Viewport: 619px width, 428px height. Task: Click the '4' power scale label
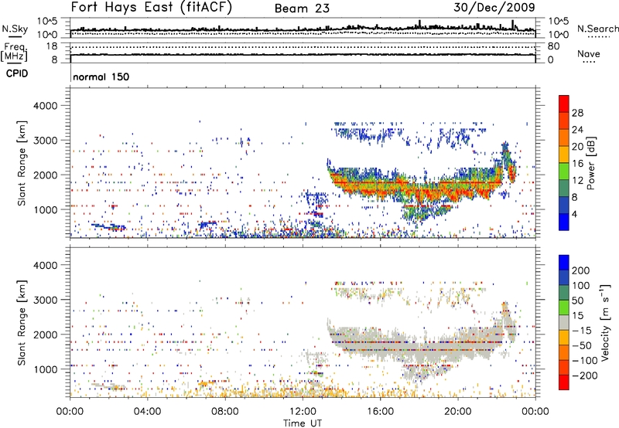(x=575, y=214)
